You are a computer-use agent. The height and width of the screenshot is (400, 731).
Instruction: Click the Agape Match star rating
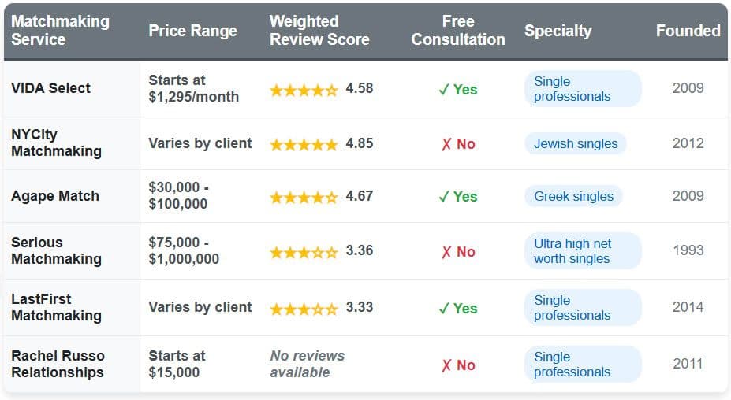click(x=304, y=197)
